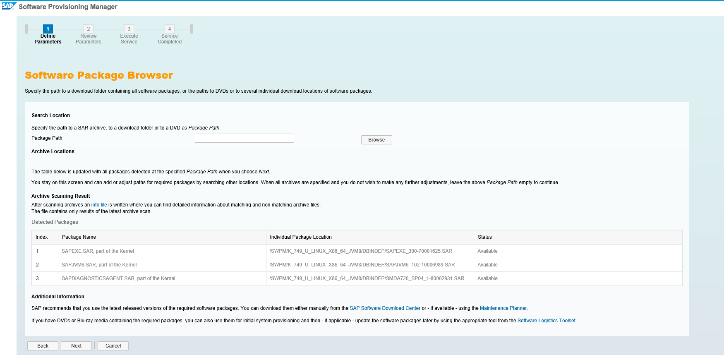
Task: Click the Cancel button
Action: (113, 346)
